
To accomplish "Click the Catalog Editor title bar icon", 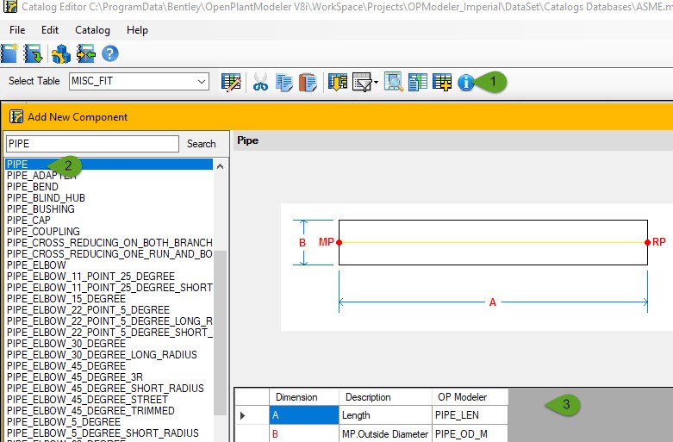I will pos(9,6).
